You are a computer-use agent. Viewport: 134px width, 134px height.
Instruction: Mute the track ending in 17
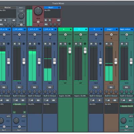coord(30,44)
